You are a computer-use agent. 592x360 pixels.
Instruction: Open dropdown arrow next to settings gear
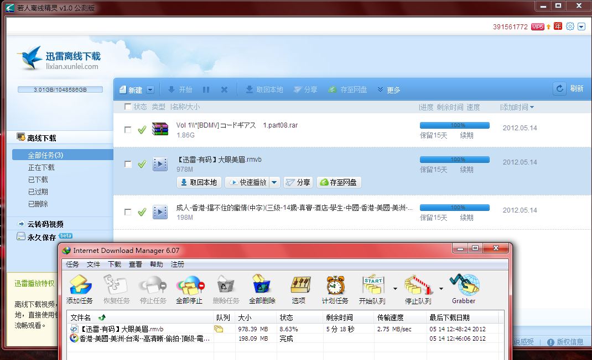pyautogui.click(x=581, y=27)
